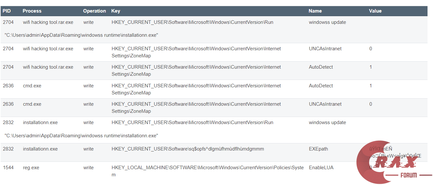This screenshot has width=433, height=185.
Task: Select windowss update in the PID 2704 row
Action: pyautogui.click(x=327, y=22)
